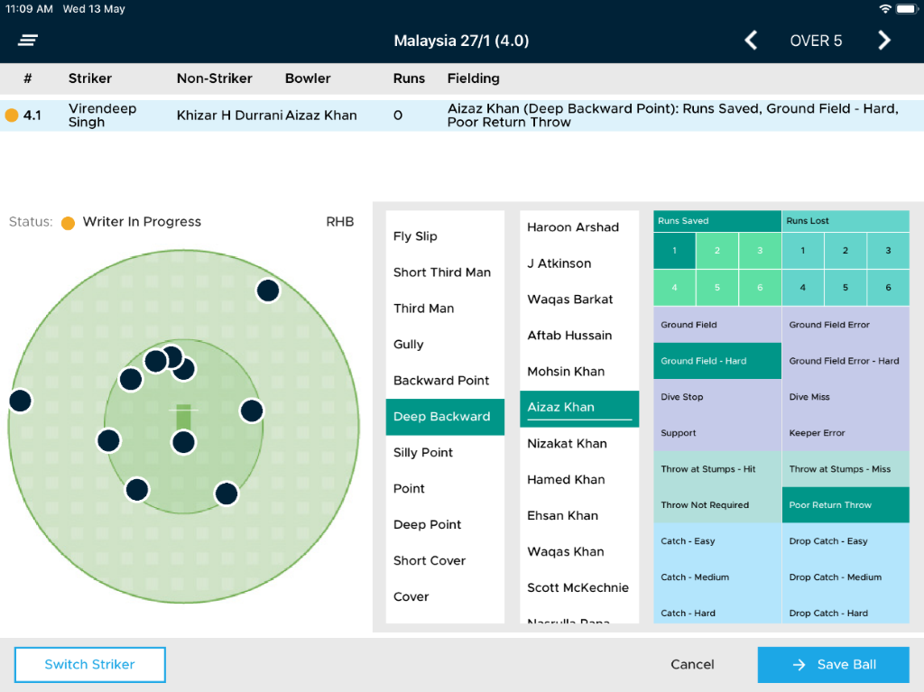Viewport: 924px width, 692px height.
Task: Tap the orange status dot beside 4.1
Action: point(12,115)
